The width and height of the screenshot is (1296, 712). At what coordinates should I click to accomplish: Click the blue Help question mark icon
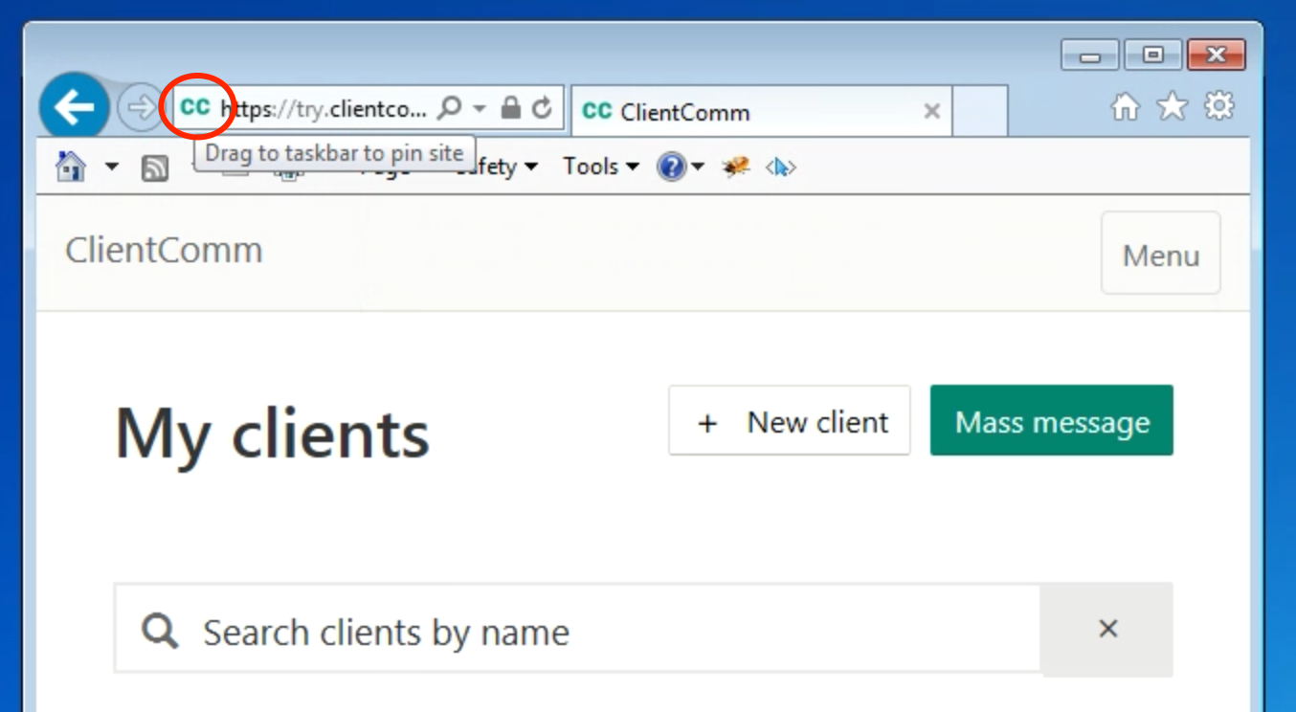point(671,167)
